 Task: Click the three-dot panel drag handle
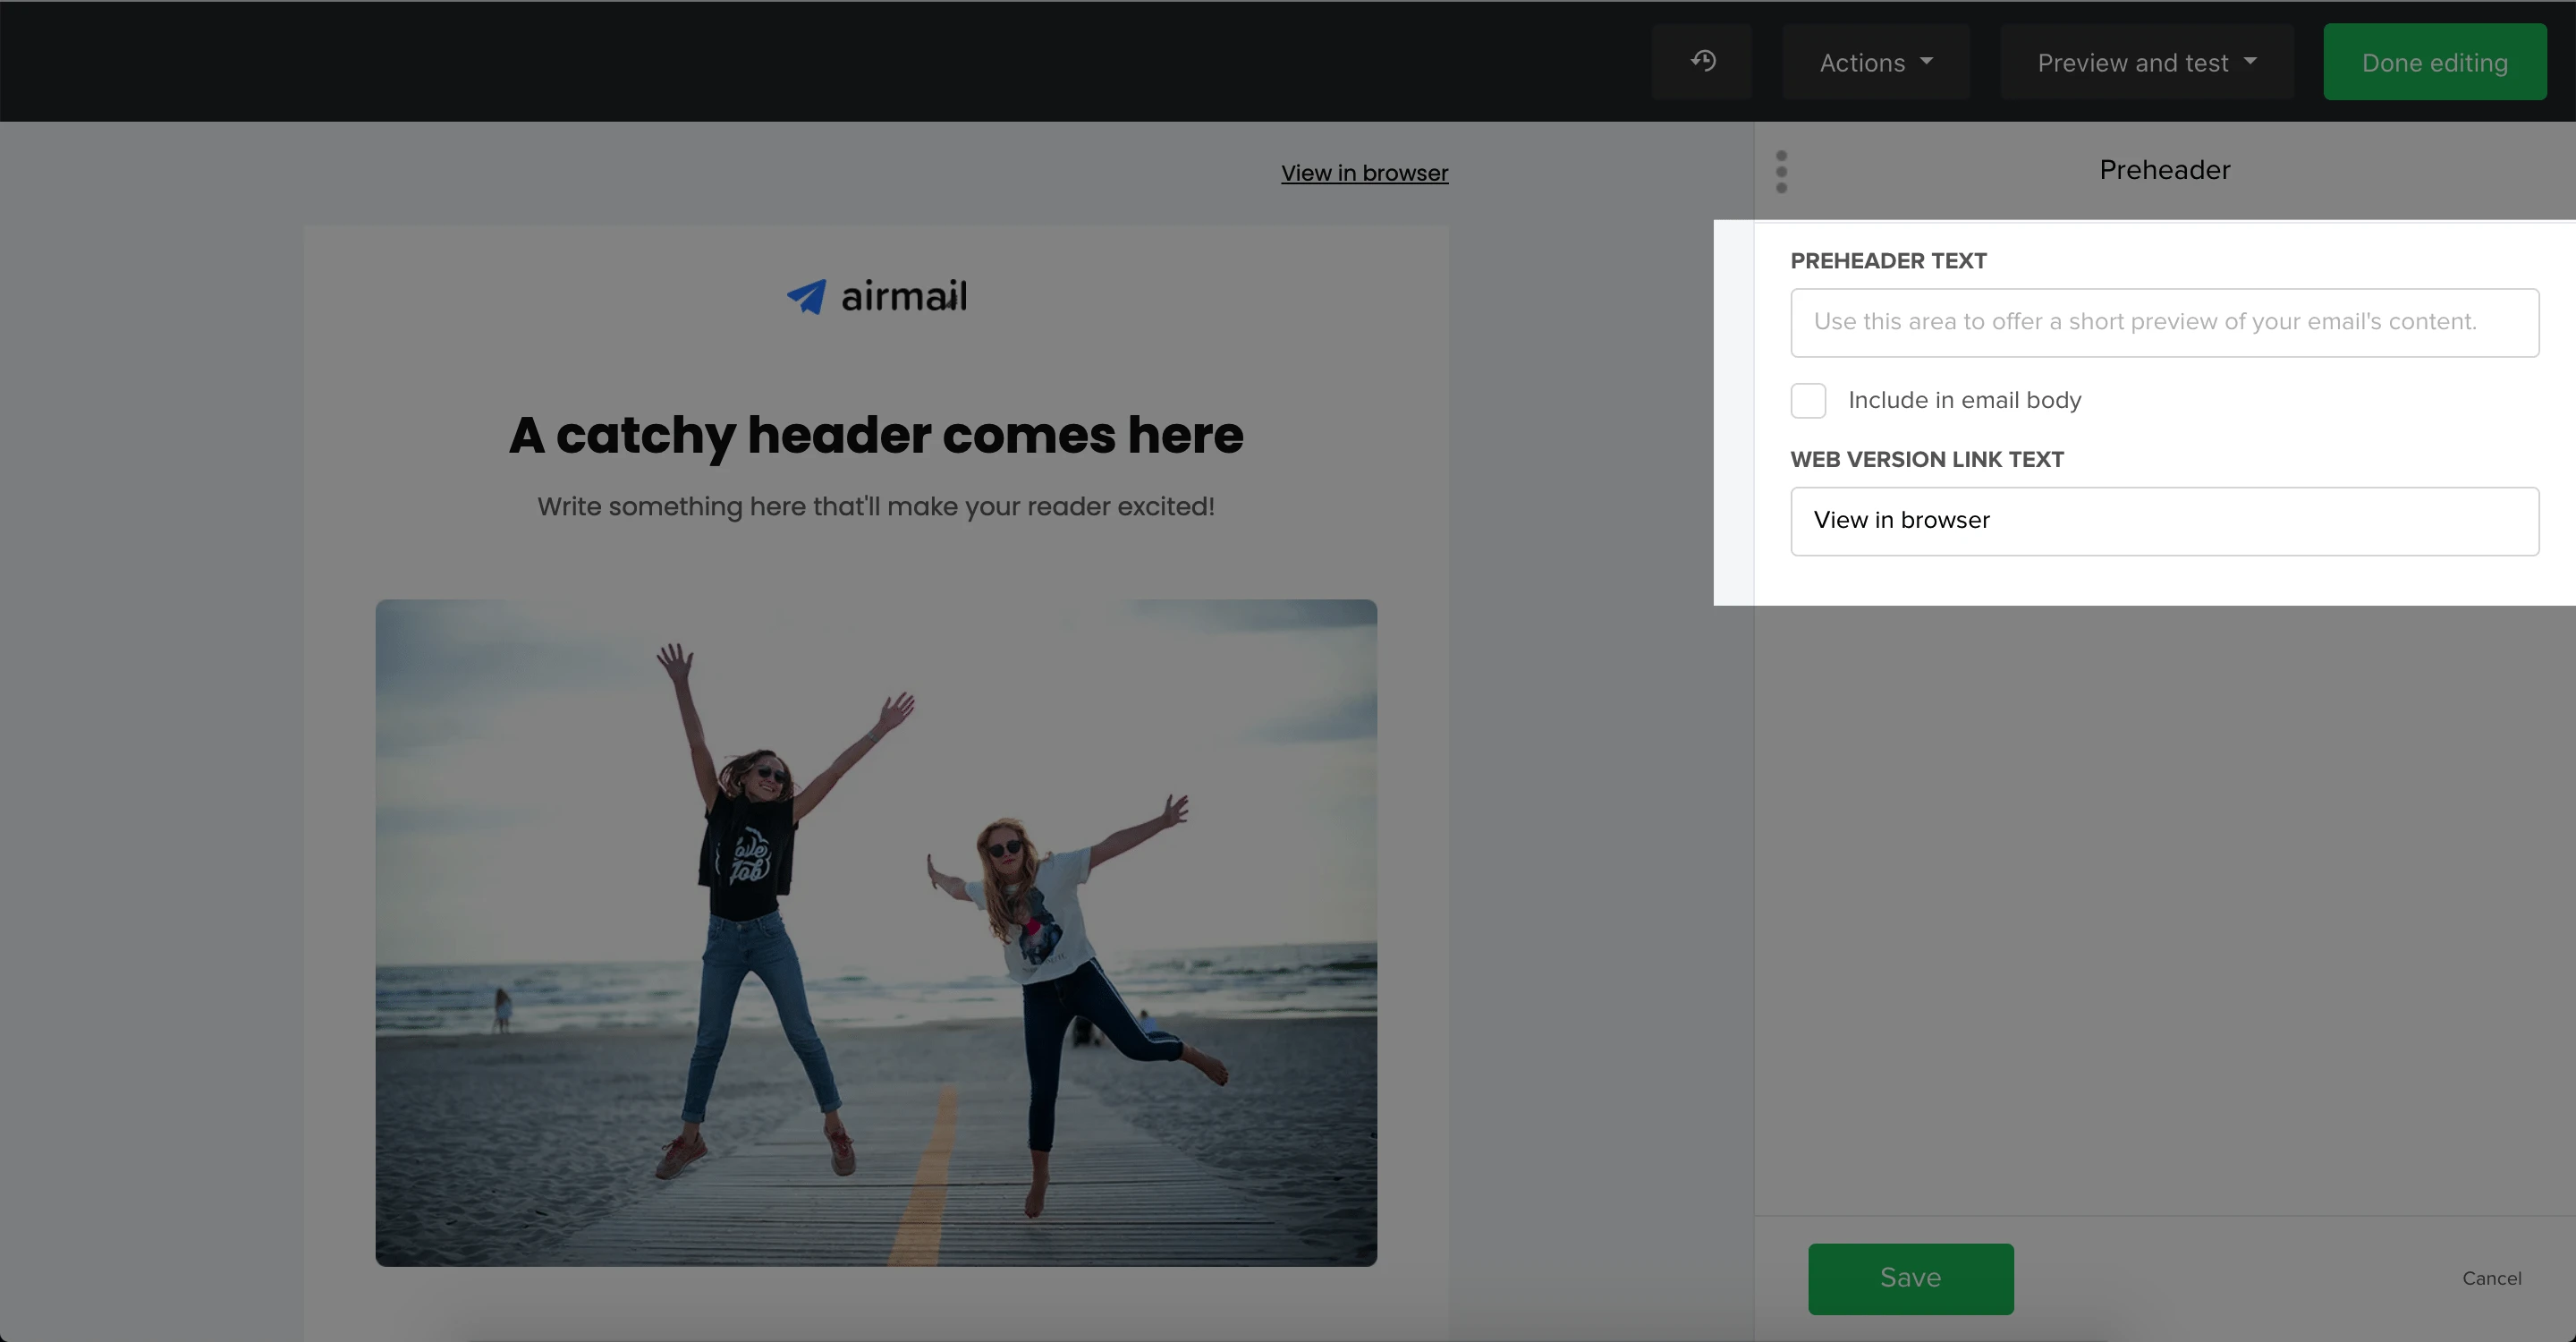[1781, 172]
